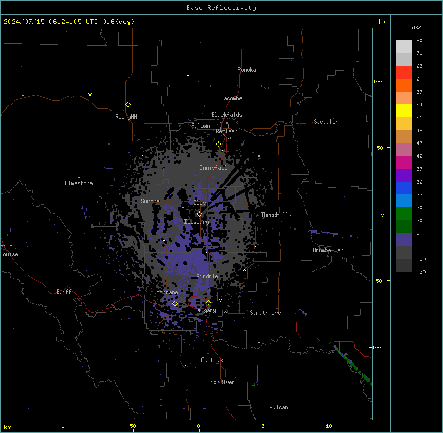Click the Limestone label
443x433 pixels.
click(x=79, y=183)
